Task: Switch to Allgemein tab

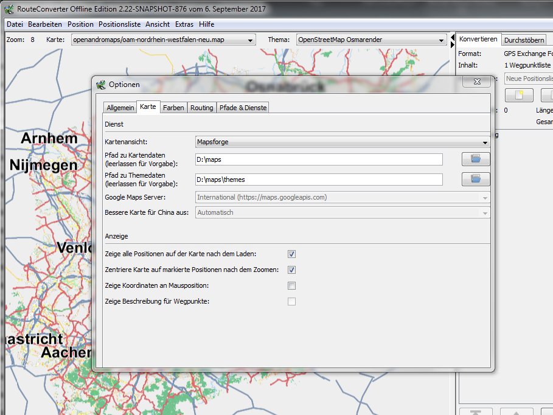Action: click(x=120, y=108)
